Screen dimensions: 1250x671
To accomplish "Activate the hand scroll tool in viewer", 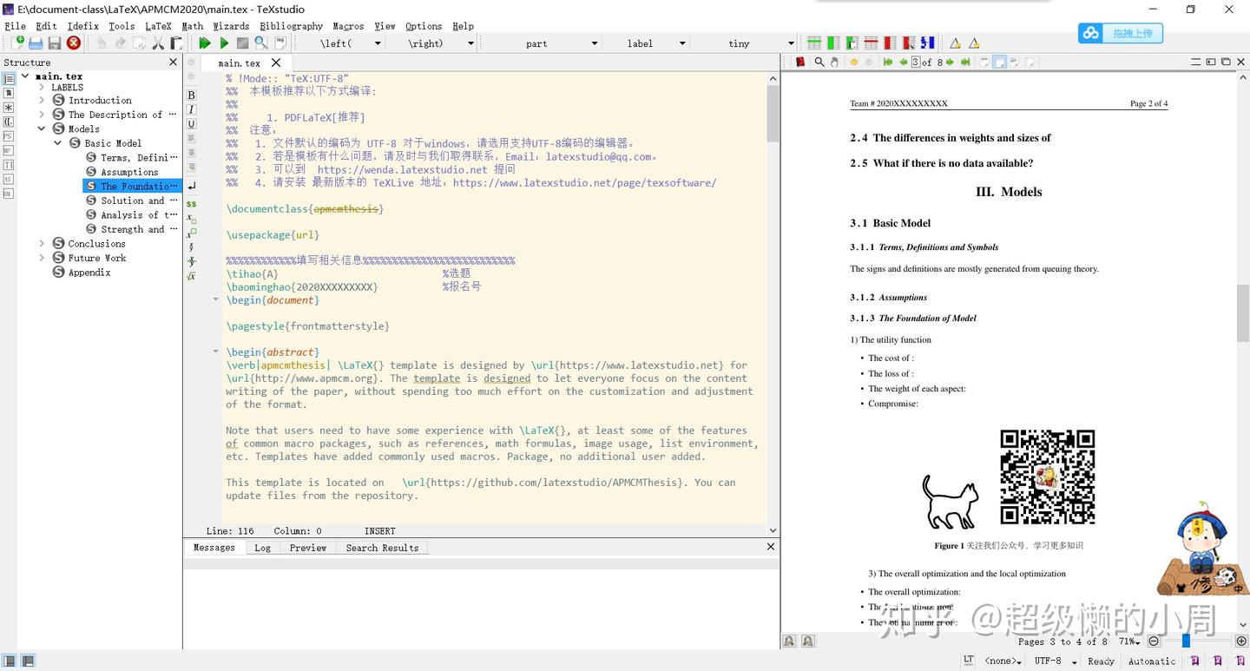I will coord(833,62).
